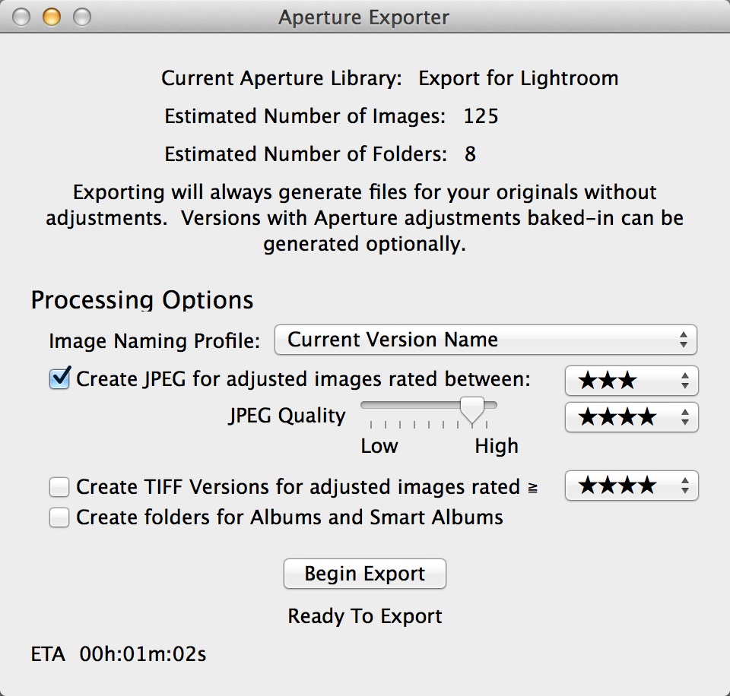Click the High label under JPEG Quality
The height and width of the screenshot is (696, 730).
tap(496, 446)
